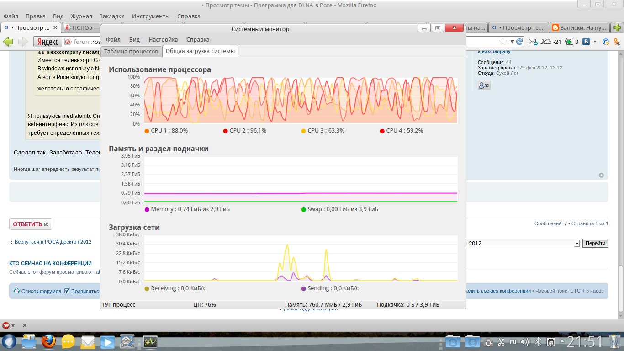Click the Вернуться в РОСА Десктоп 2012 link
Image resolution: width=624 pixels, height=351 pixels.
pyautogui.click(x=53, y=242)
